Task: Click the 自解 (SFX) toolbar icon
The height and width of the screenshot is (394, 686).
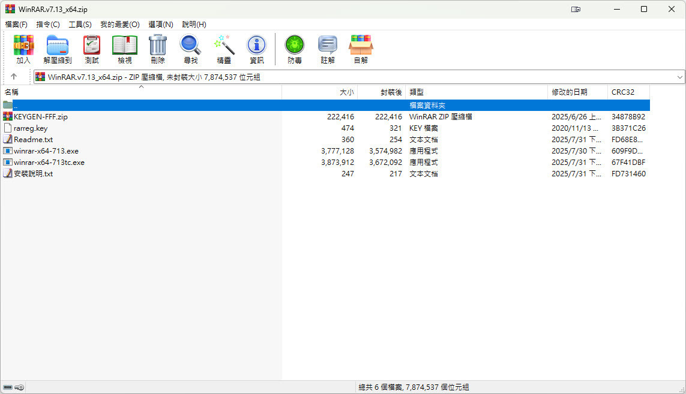Action: tap(361, 49)
